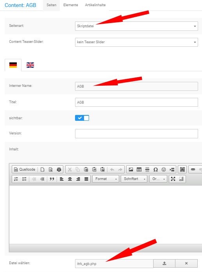
Task: Click the cut scissors icon
Action: [70, 170]
